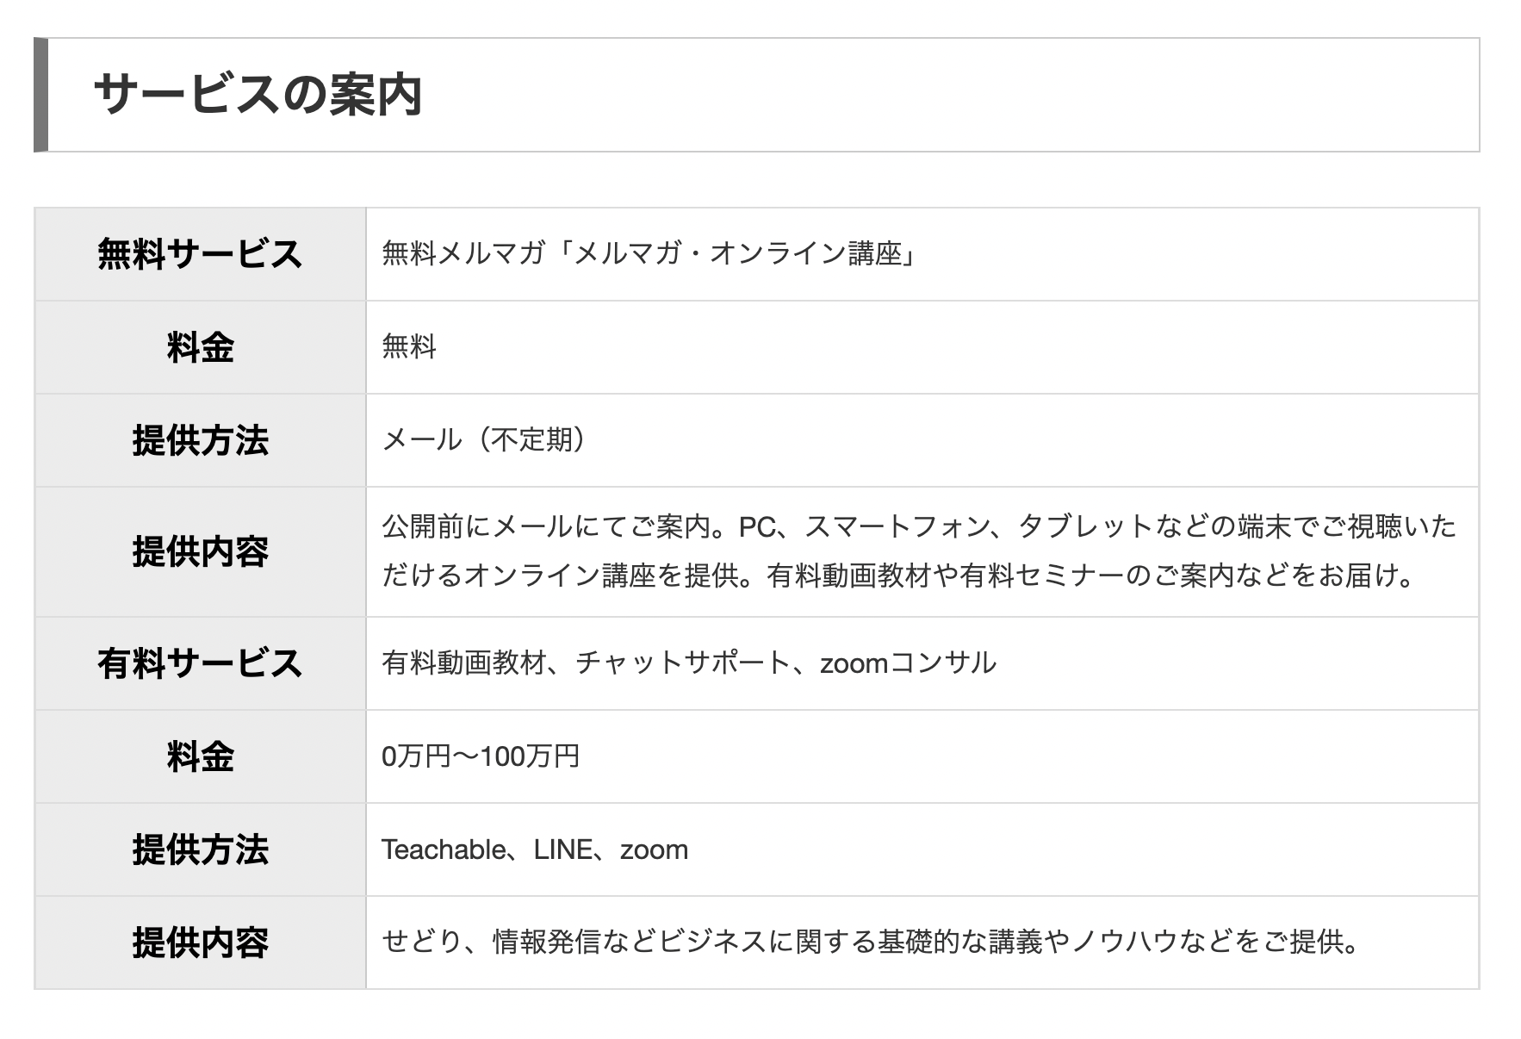Click the text line starting with 公開前にメール
Screen dimensions: 1521x1039
coord(918,526)
